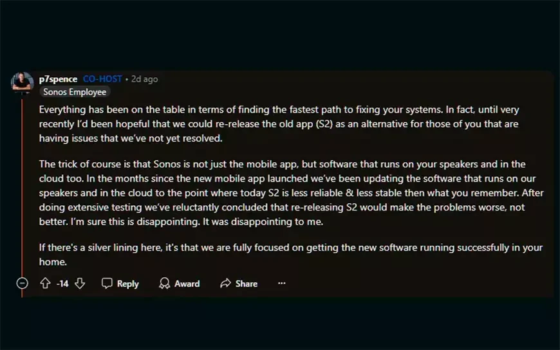
Task: Open the p7spence user avatar
Action: point(22,83)
